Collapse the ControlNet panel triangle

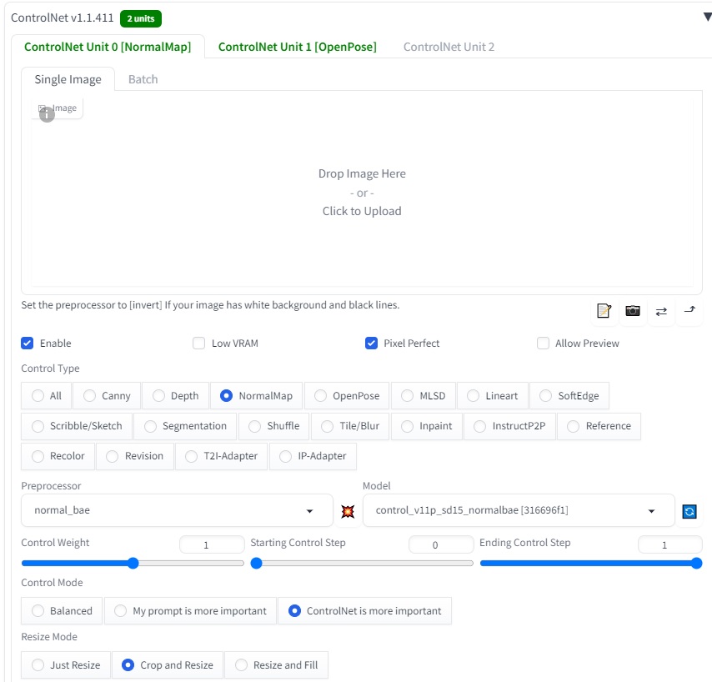707,18
